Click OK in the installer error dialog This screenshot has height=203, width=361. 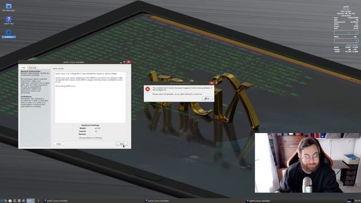tap(207, 98)
